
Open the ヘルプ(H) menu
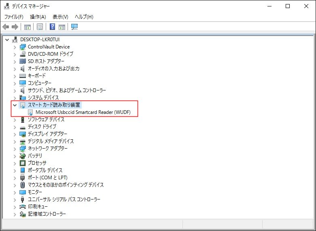[84, 17]
